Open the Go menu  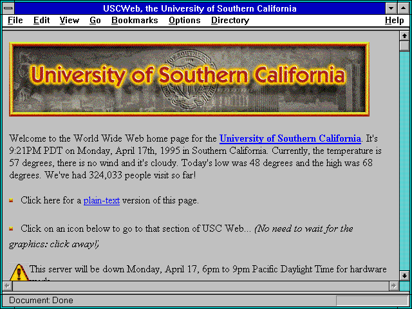click(95, 21)
